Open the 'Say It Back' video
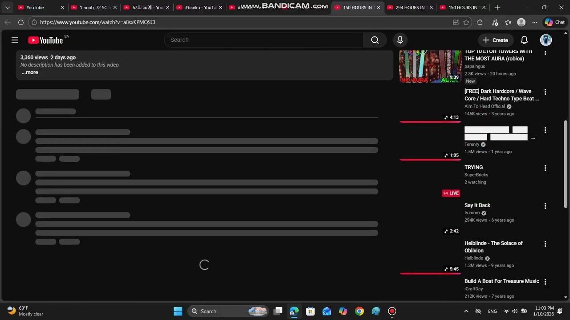The image size is (570, 320). pos(477,205)
